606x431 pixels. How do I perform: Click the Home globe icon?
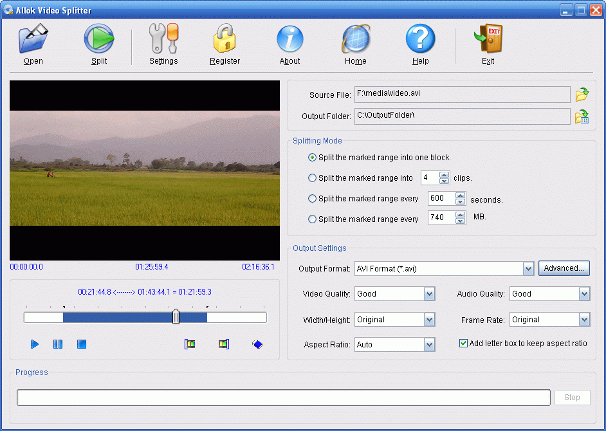(355, 40)
